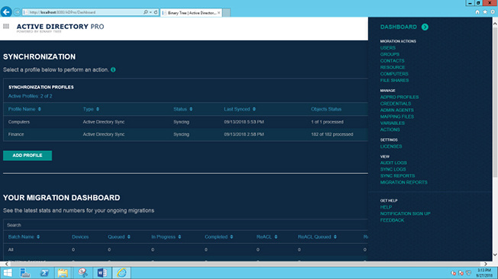This screenshot has width=498, height=279.
Task: Open Users migration action
Action: (x=388, y=48)
